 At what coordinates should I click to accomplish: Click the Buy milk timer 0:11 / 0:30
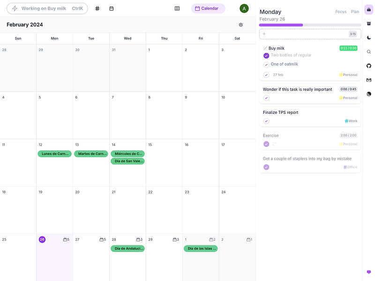coord(348,48)
